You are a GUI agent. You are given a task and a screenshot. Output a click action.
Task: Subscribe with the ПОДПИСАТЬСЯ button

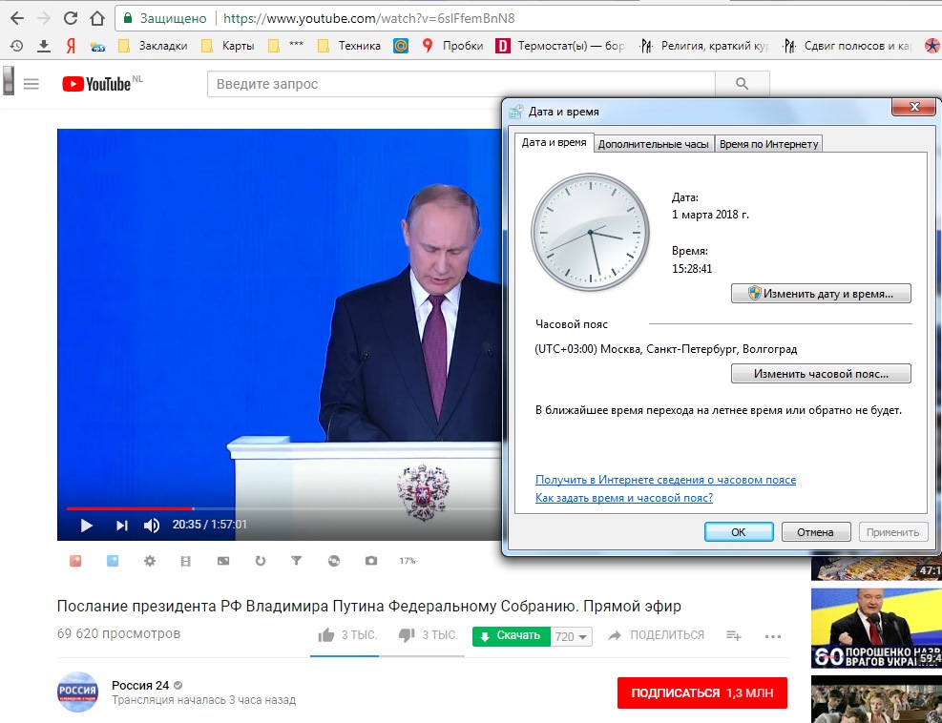[x=701, y=693]
